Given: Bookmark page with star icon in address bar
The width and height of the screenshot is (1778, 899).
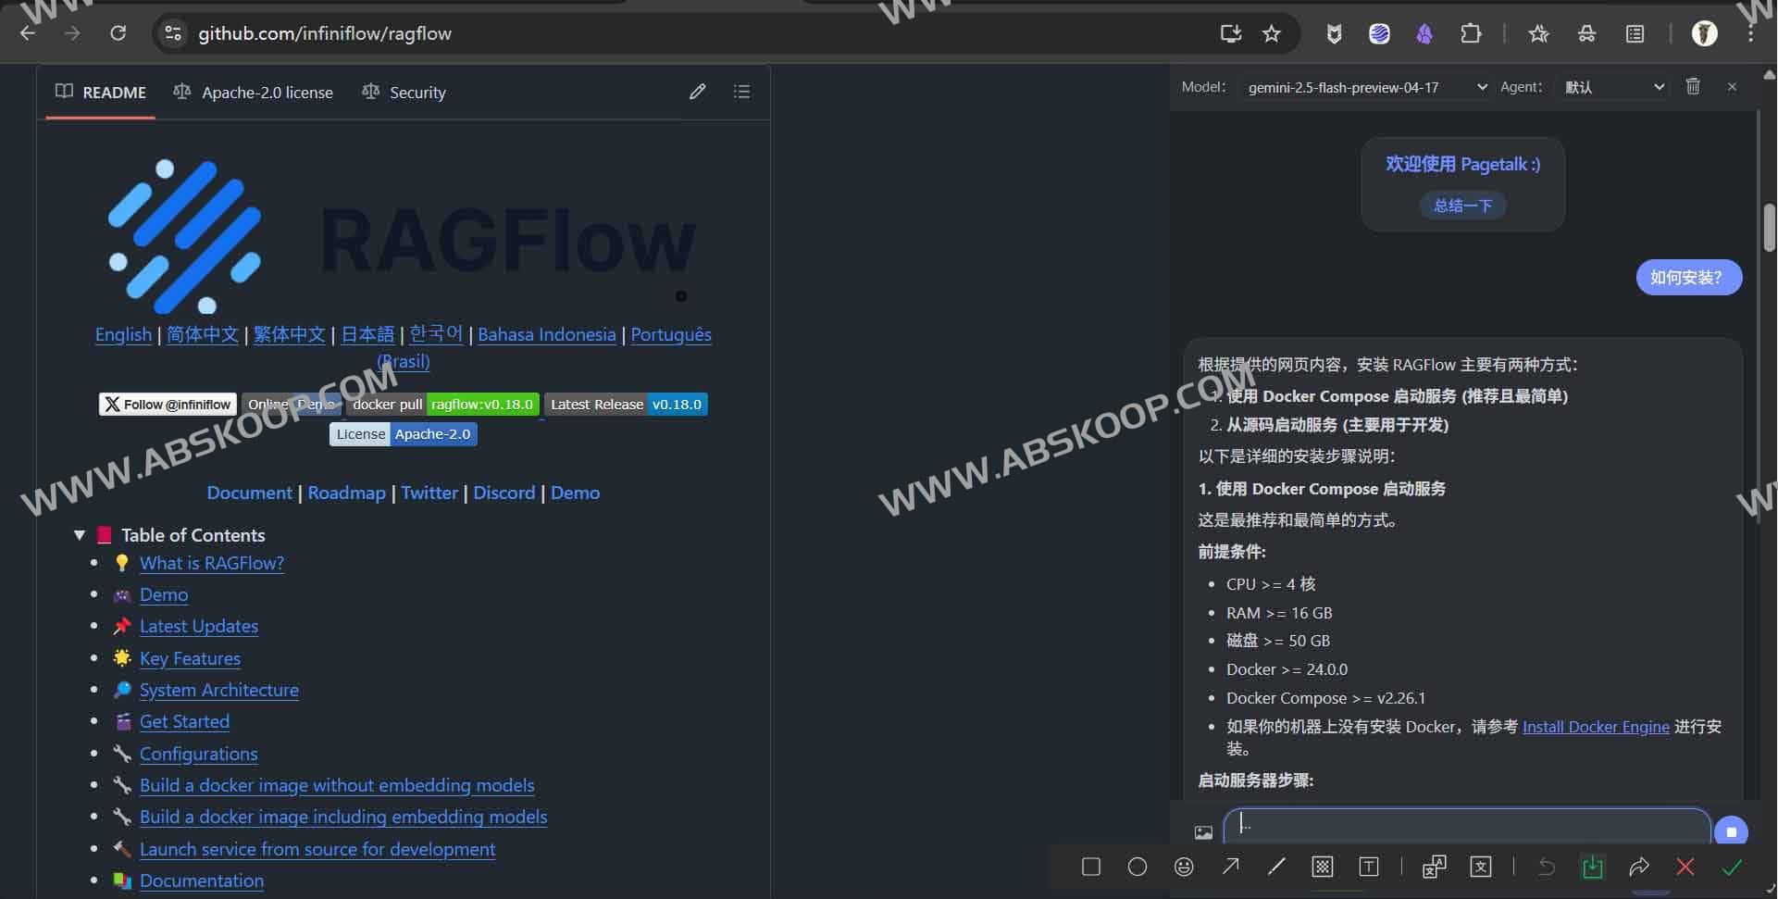Looking at the screenshot, I should pyautogui.click(x=1271, y=34).
